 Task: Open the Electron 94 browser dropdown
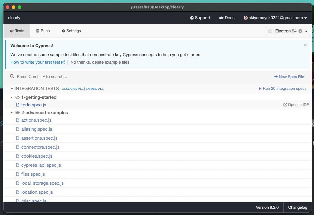pyautogui.click(x=288, y=31)
